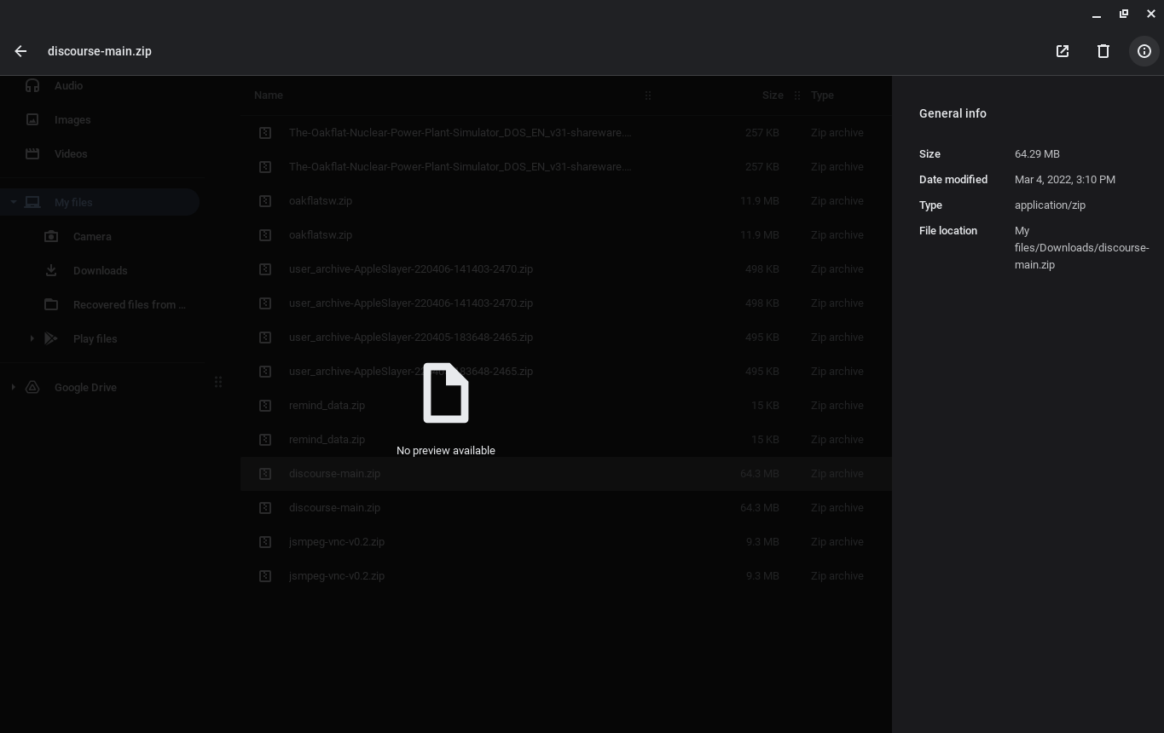Open discourse-main.zip with the open-in-new icon
The height and width of the screenshot is (733, 1164).
(1063, 51)
